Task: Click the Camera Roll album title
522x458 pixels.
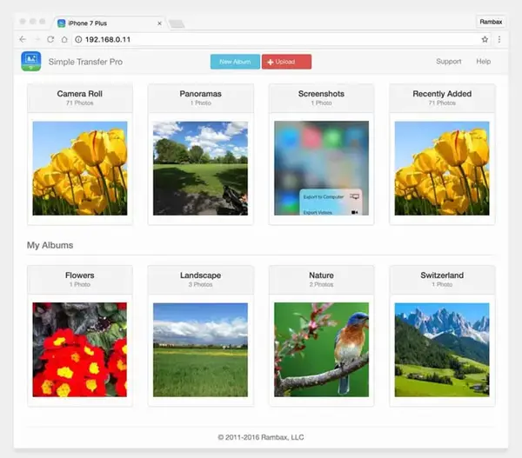Action: point(79,94)
